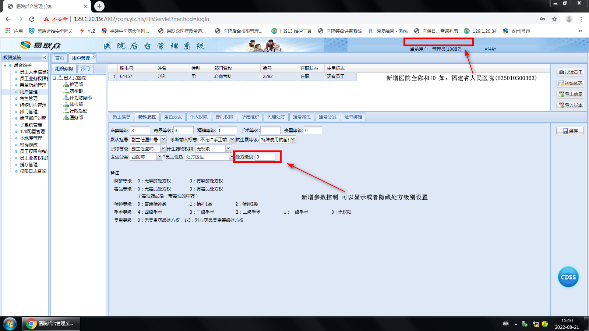Open the HIS13 维护工具 bookmark

(x=291, y=31)
